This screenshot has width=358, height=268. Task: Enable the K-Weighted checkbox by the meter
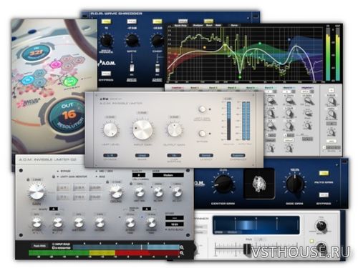pyautogui.click(x=53, y=248)
